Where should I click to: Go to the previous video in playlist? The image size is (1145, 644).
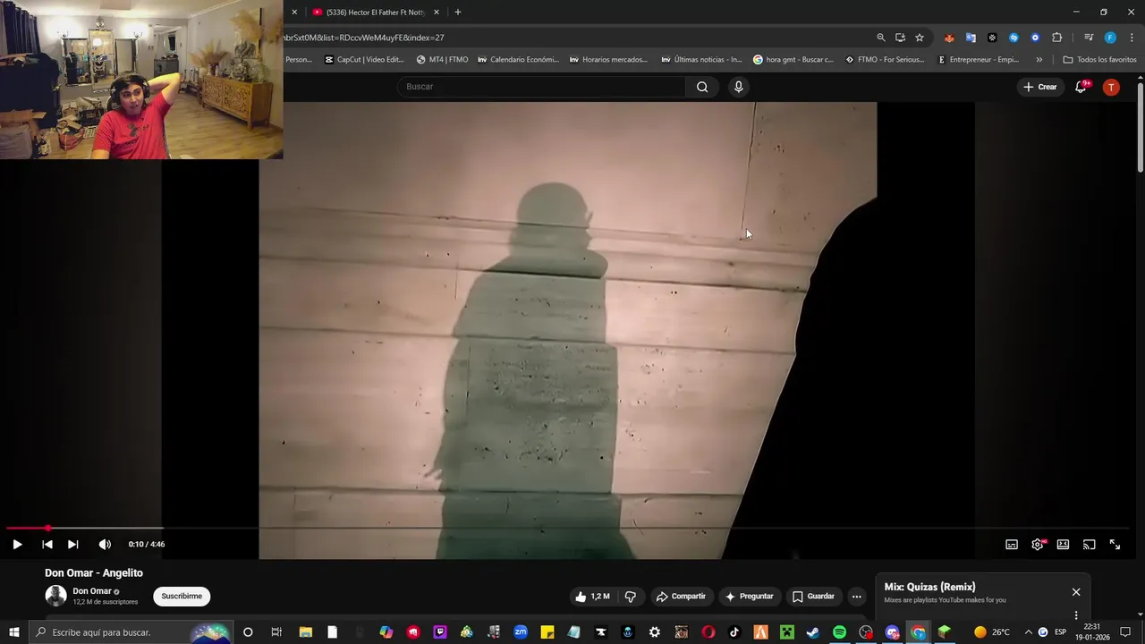point(47,544)
